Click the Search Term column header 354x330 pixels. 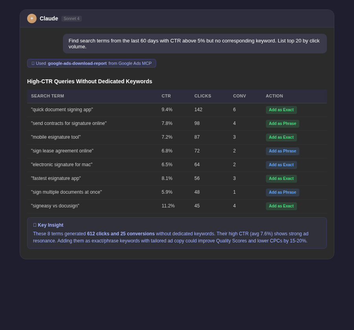[48, 96]
